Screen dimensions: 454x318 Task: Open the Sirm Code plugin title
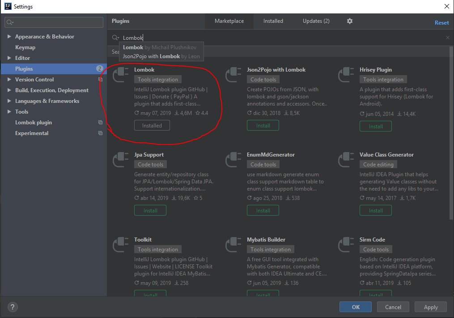[x=372, y=240]
